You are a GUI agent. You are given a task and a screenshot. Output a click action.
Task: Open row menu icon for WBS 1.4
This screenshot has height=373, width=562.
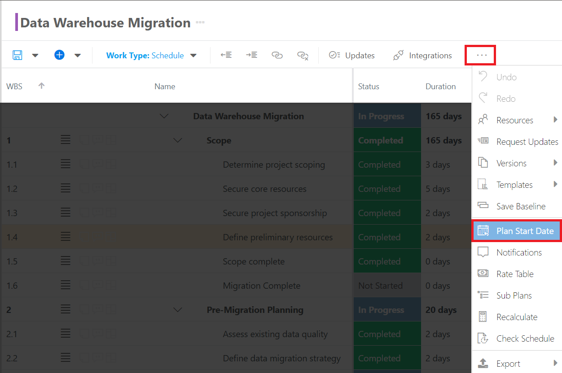(66, 237)
